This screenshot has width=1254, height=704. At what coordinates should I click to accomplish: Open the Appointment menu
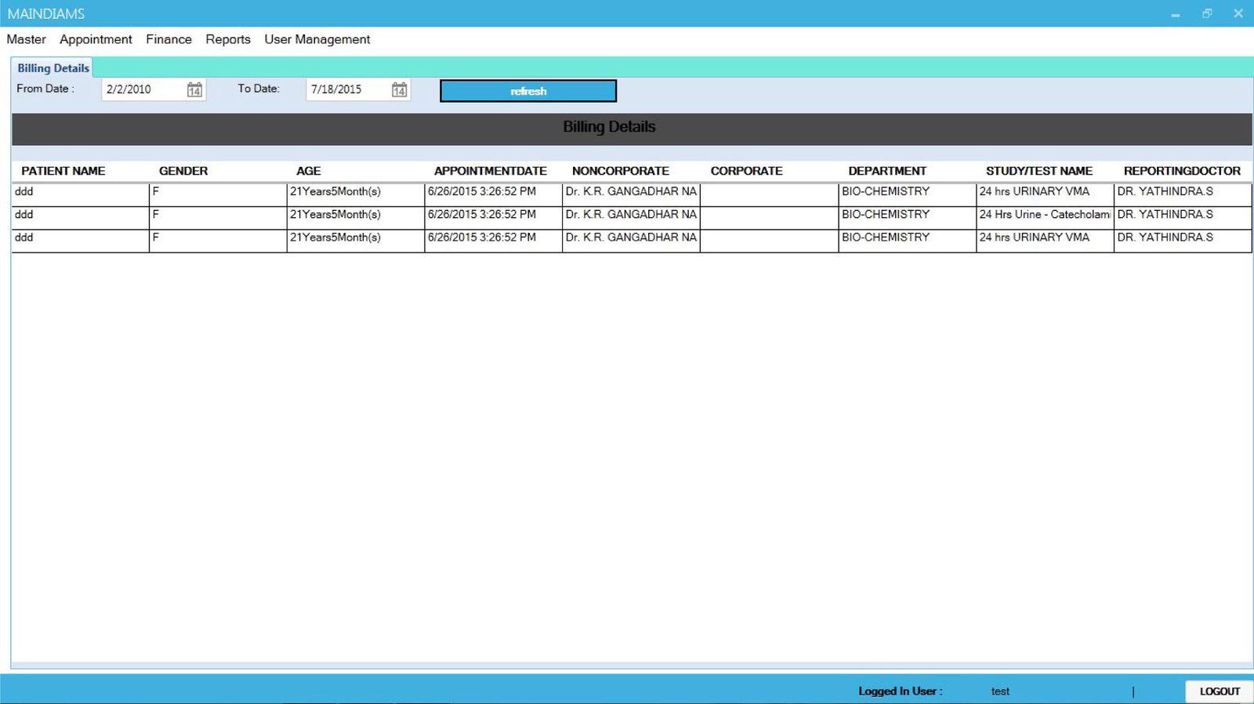[96, 39]
